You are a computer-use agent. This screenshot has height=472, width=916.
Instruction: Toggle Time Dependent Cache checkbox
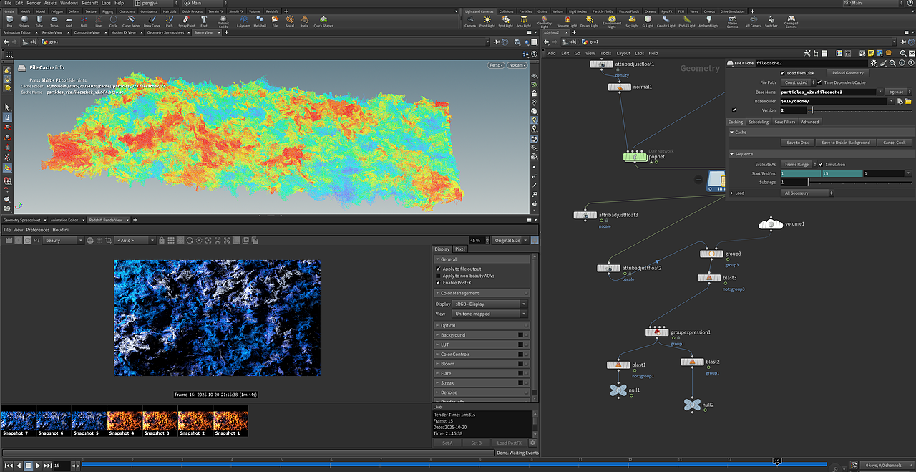coord(820,82)
